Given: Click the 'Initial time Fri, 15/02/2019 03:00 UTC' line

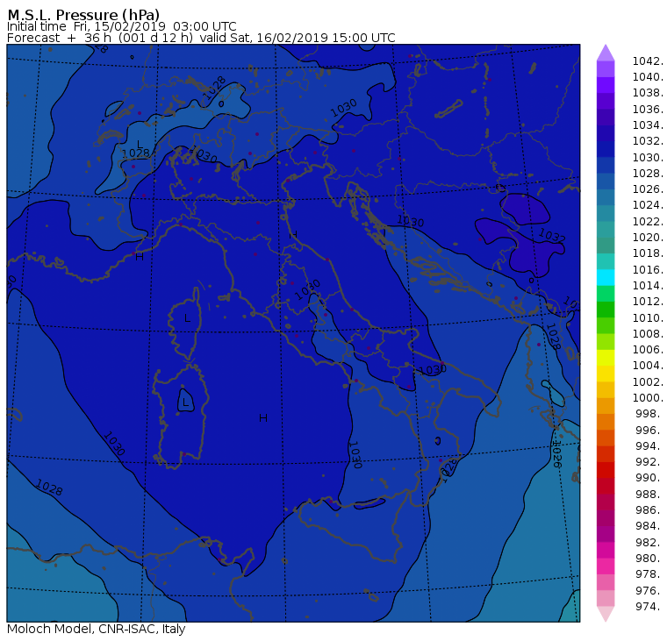Looking at the screenshot, I should [122, 26].
